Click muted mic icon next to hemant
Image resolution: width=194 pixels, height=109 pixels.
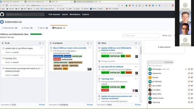pyautogui.click(x=189, y=78)
